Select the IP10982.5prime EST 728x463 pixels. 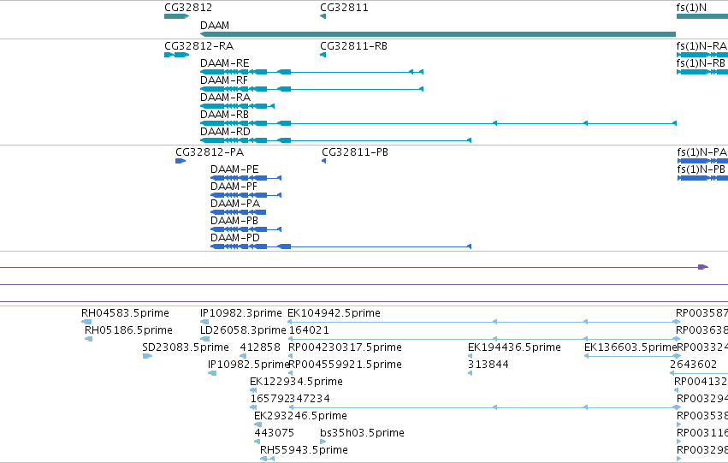(248, 365)
